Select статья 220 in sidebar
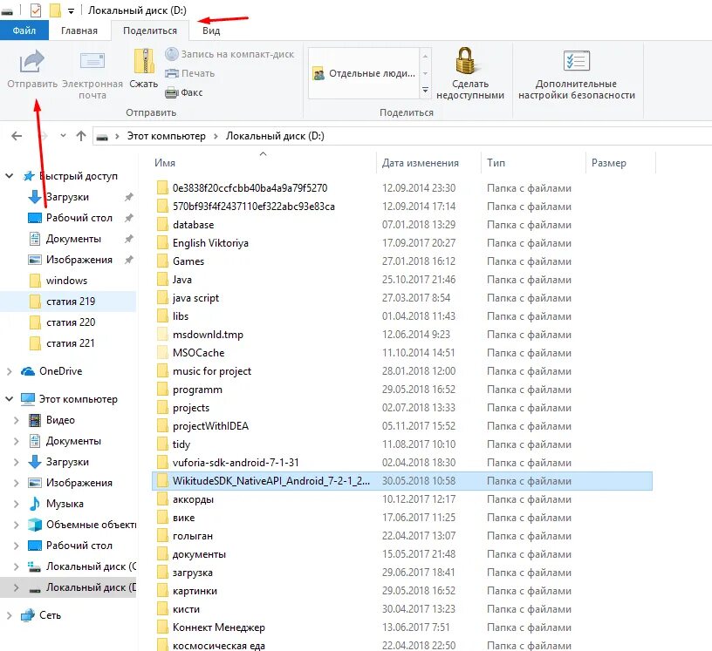This screenshot has width=712, height=651. pyautogui.click(x=71, y=322)
